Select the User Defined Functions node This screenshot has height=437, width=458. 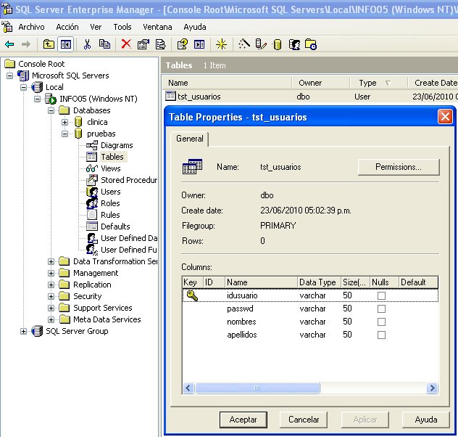click(128, 250)
